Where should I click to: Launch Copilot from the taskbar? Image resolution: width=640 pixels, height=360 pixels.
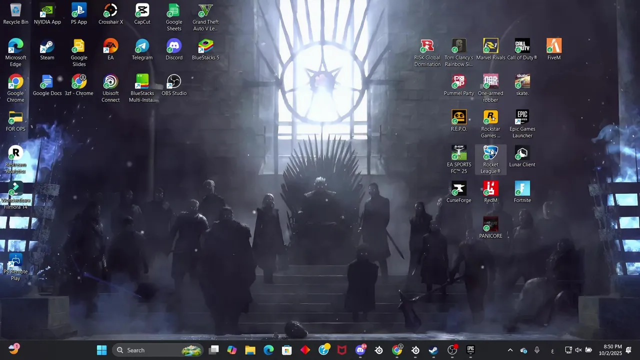[x=232, y=350]
